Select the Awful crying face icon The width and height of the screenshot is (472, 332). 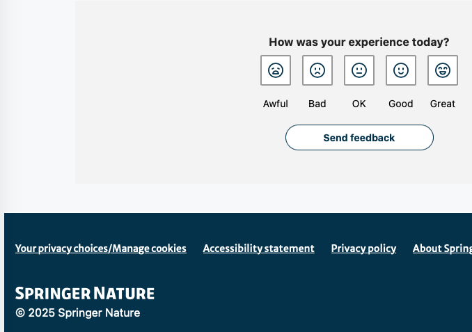point(276,70)
